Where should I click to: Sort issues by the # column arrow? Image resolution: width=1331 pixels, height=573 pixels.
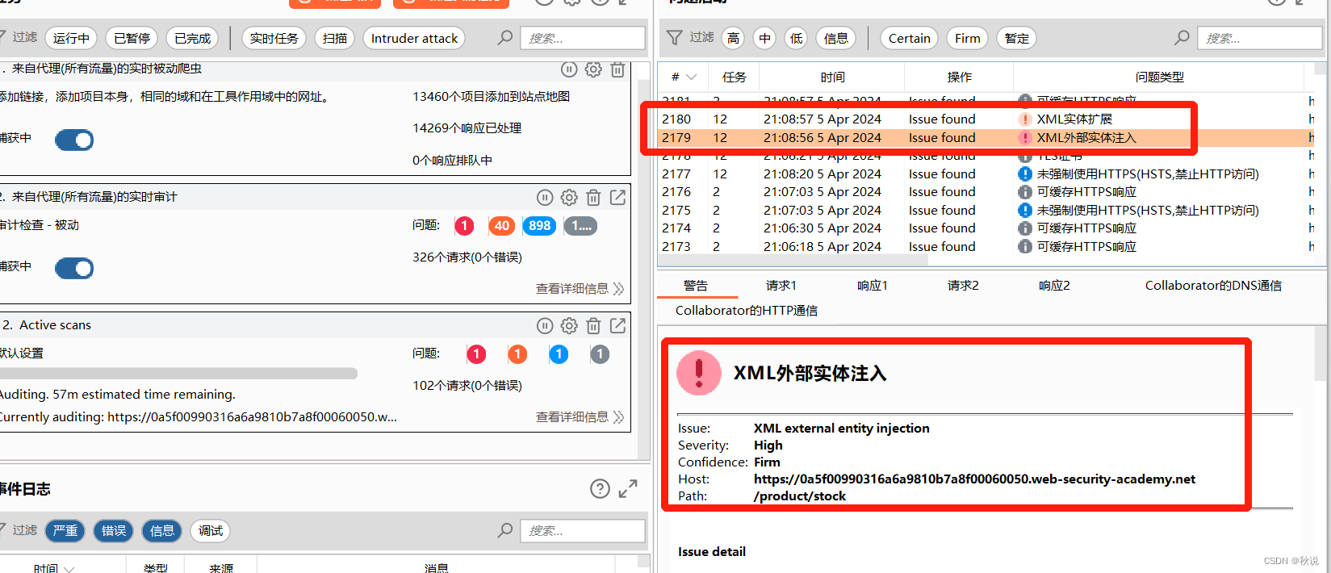pos(691,77)
